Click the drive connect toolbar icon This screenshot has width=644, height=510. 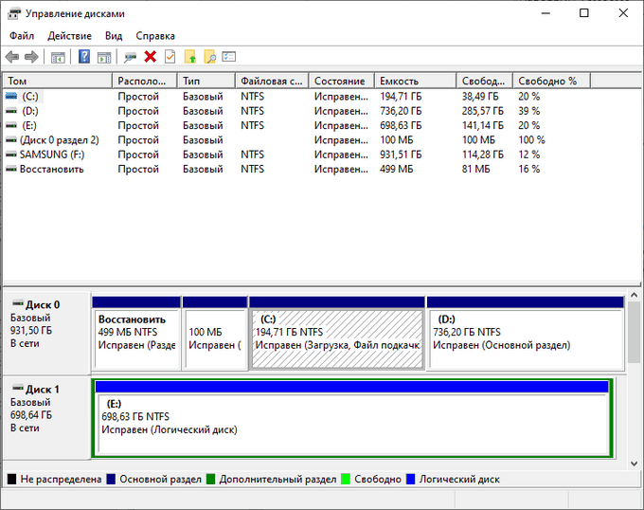(x=130, y=57)
